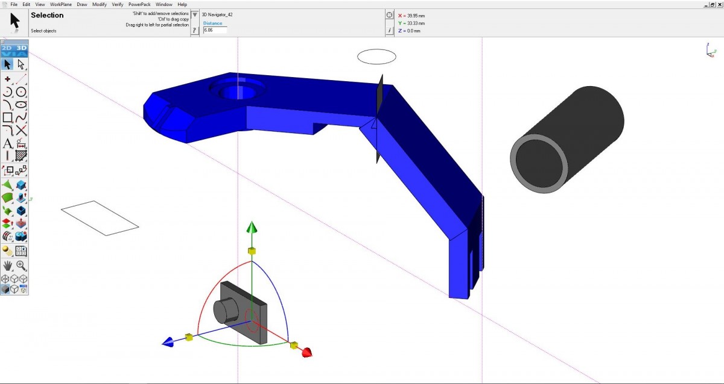Screen dimensions: 724x384
Task: Open the PowerPack menu
Action: coord(139,4)
